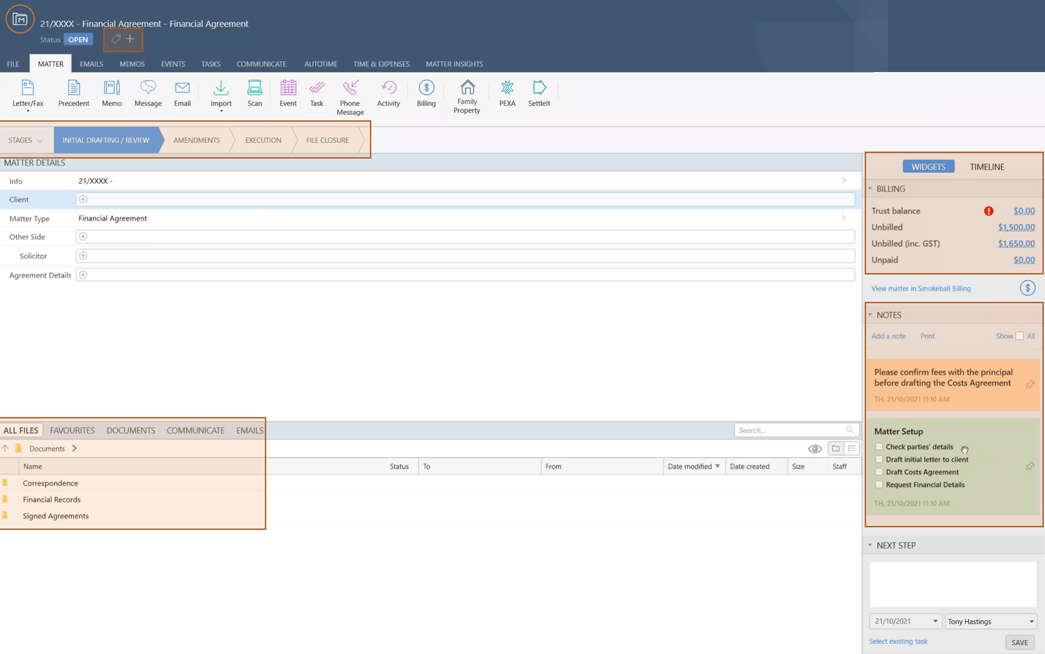Click the Next Step text area
The image size is (1045, 654).
coord(953,585)
